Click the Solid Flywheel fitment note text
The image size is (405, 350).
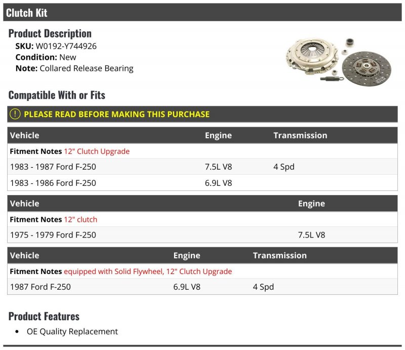[148, 271]
